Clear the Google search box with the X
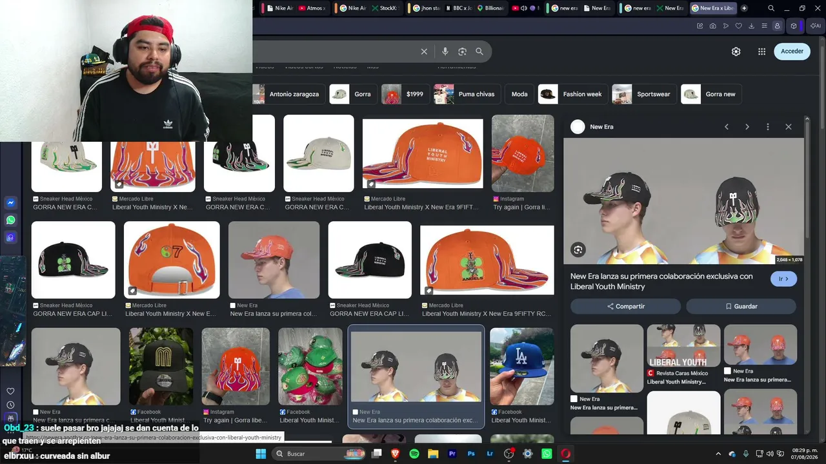 tap(424, 52)
